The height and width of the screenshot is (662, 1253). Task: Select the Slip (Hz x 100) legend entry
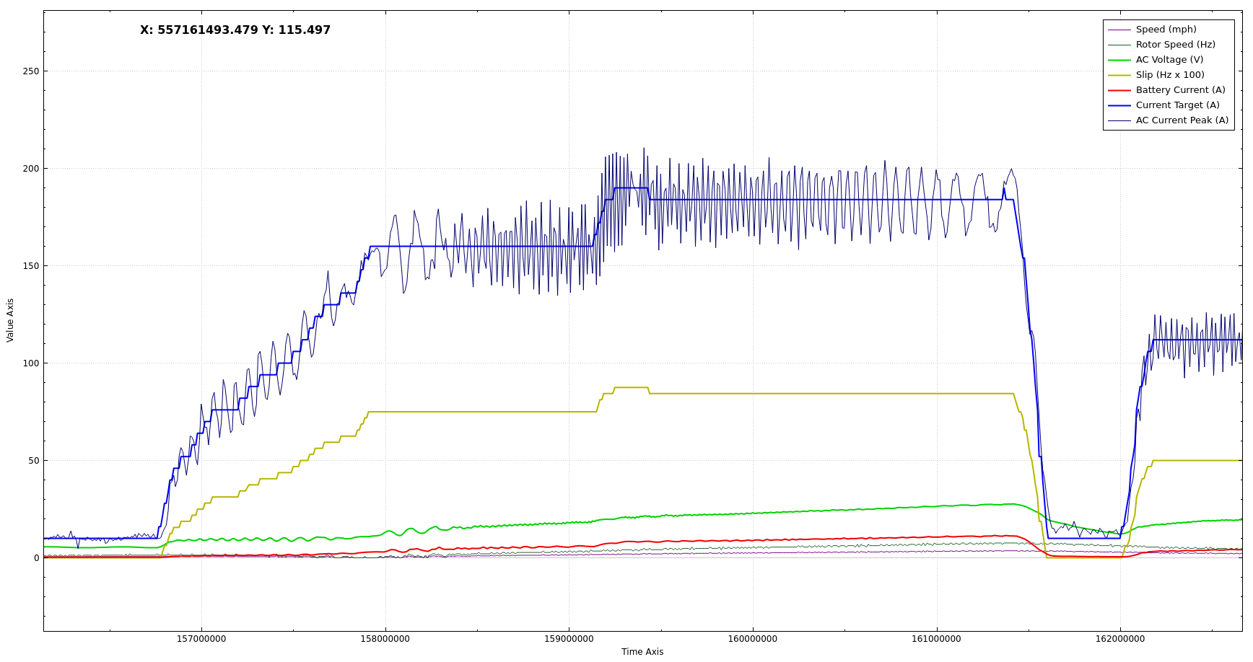pyautogui.click(x=1170, y=75)
